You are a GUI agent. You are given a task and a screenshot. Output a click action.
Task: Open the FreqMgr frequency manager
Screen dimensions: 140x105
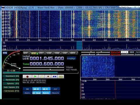click(x=71, y=58)
